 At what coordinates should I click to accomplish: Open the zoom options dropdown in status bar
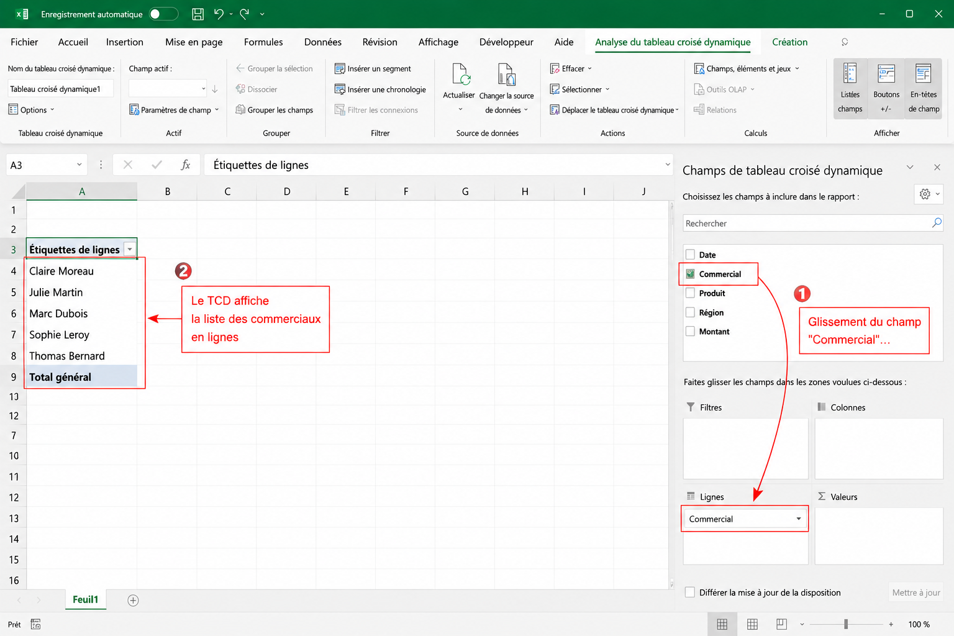pos(802,624)
